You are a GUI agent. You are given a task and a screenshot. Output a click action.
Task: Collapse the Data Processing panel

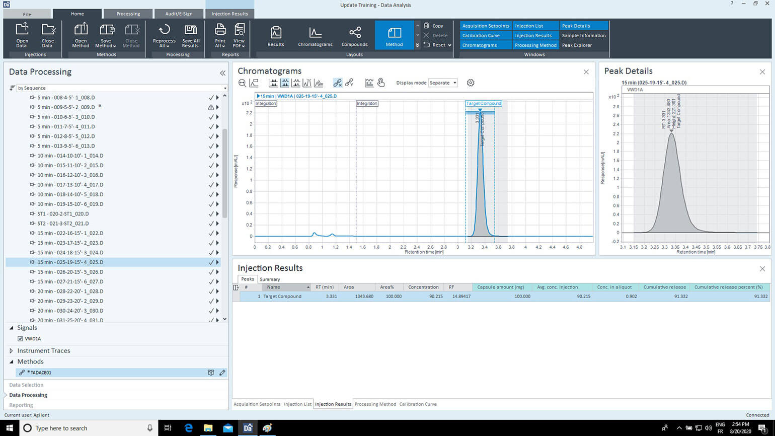pyautogui.click(x=222, y=73)
